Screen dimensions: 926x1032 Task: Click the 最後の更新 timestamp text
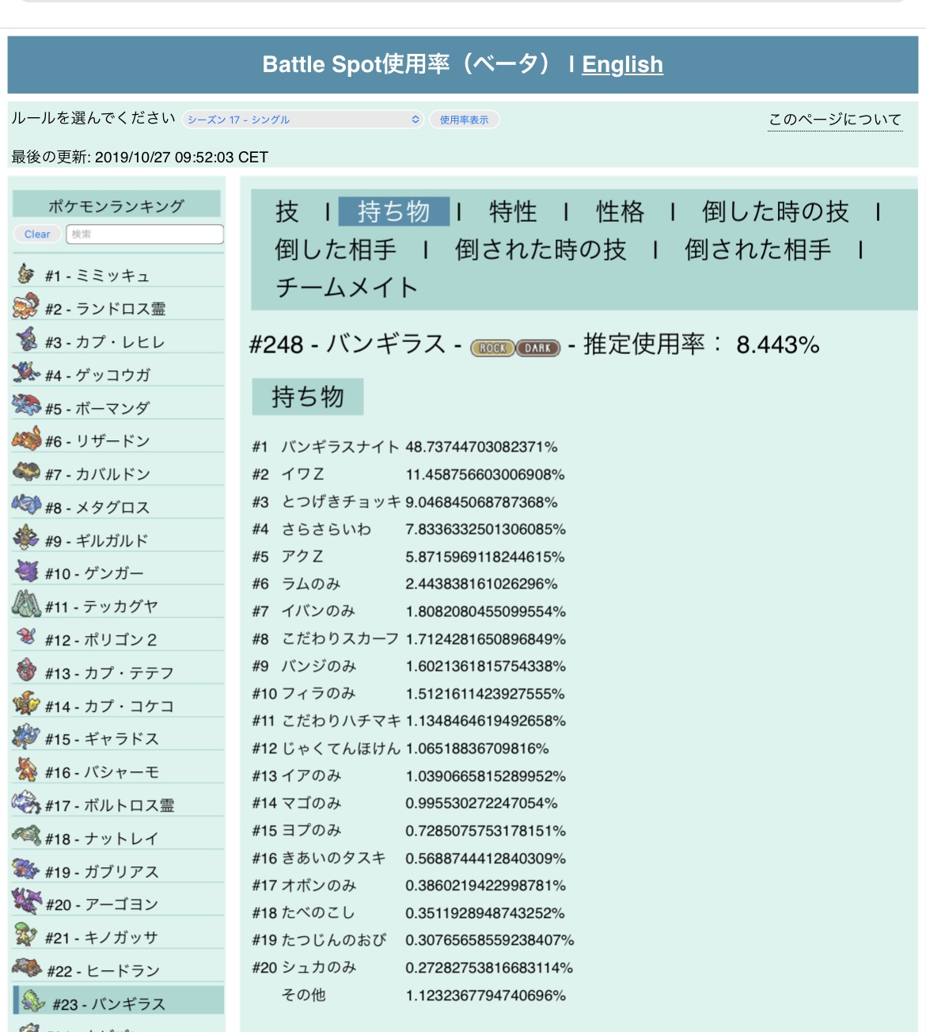[140, 157]
